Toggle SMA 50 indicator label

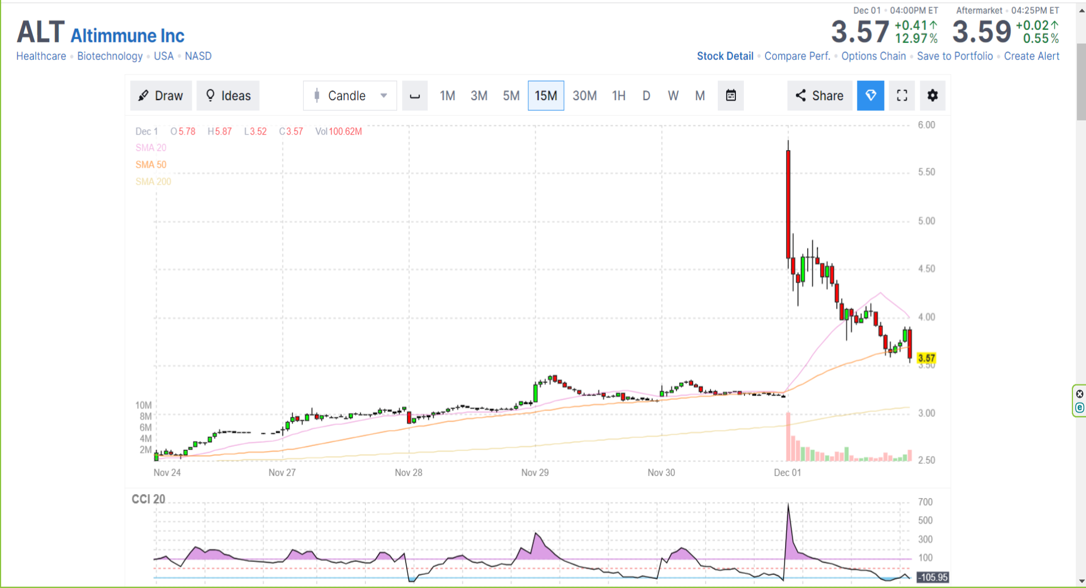point(151,165)
